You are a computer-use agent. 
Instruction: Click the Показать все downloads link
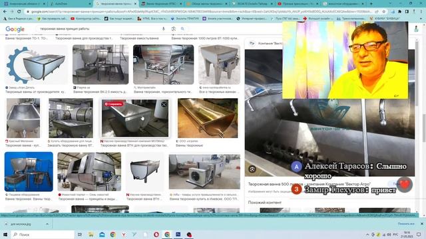click(x=406, y=224)
